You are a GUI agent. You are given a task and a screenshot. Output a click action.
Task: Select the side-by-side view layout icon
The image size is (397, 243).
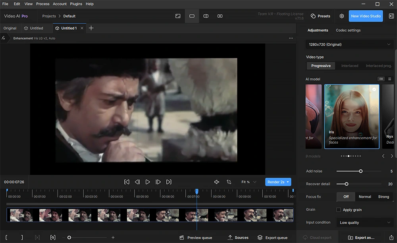220,16
